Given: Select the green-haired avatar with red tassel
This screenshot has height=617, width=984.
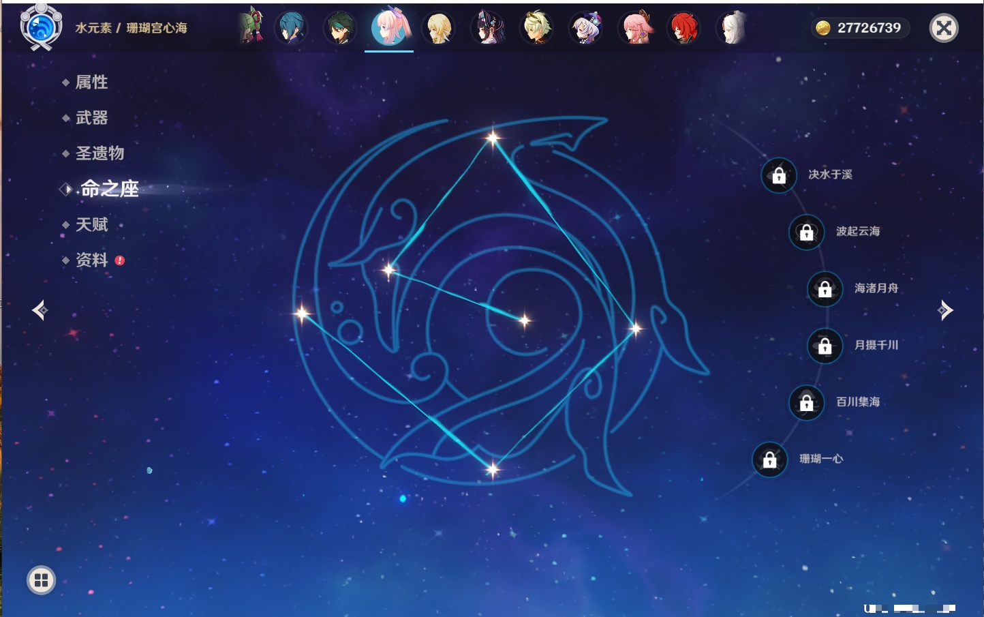Looking at the screenshot, I should pos(251,27).
